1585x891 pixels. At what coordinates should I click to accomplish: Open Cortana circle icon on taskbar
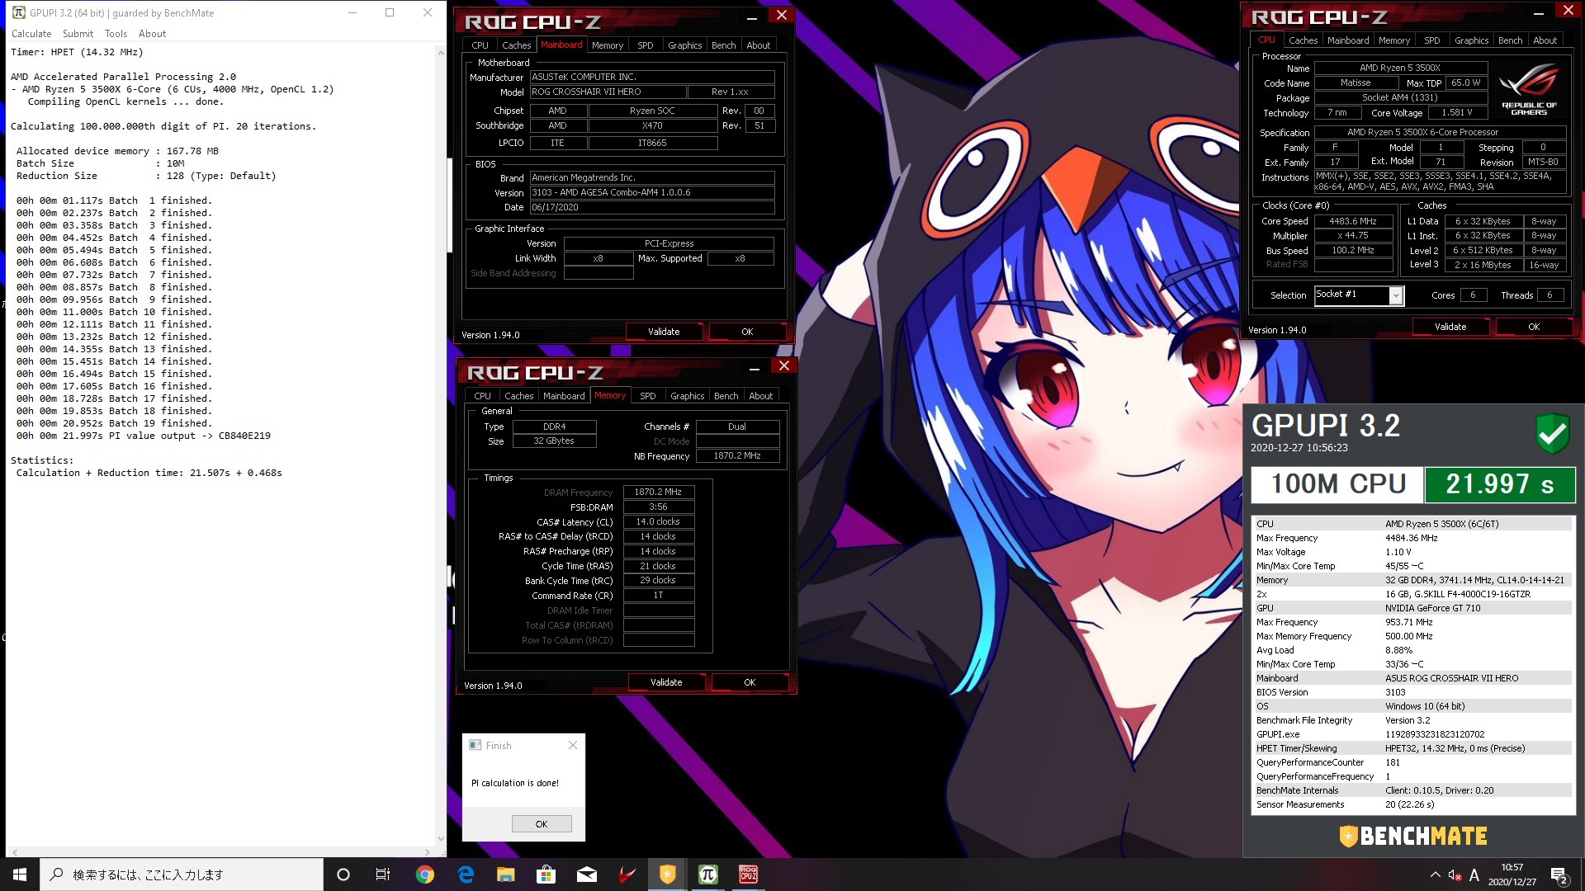click(343, 874)
